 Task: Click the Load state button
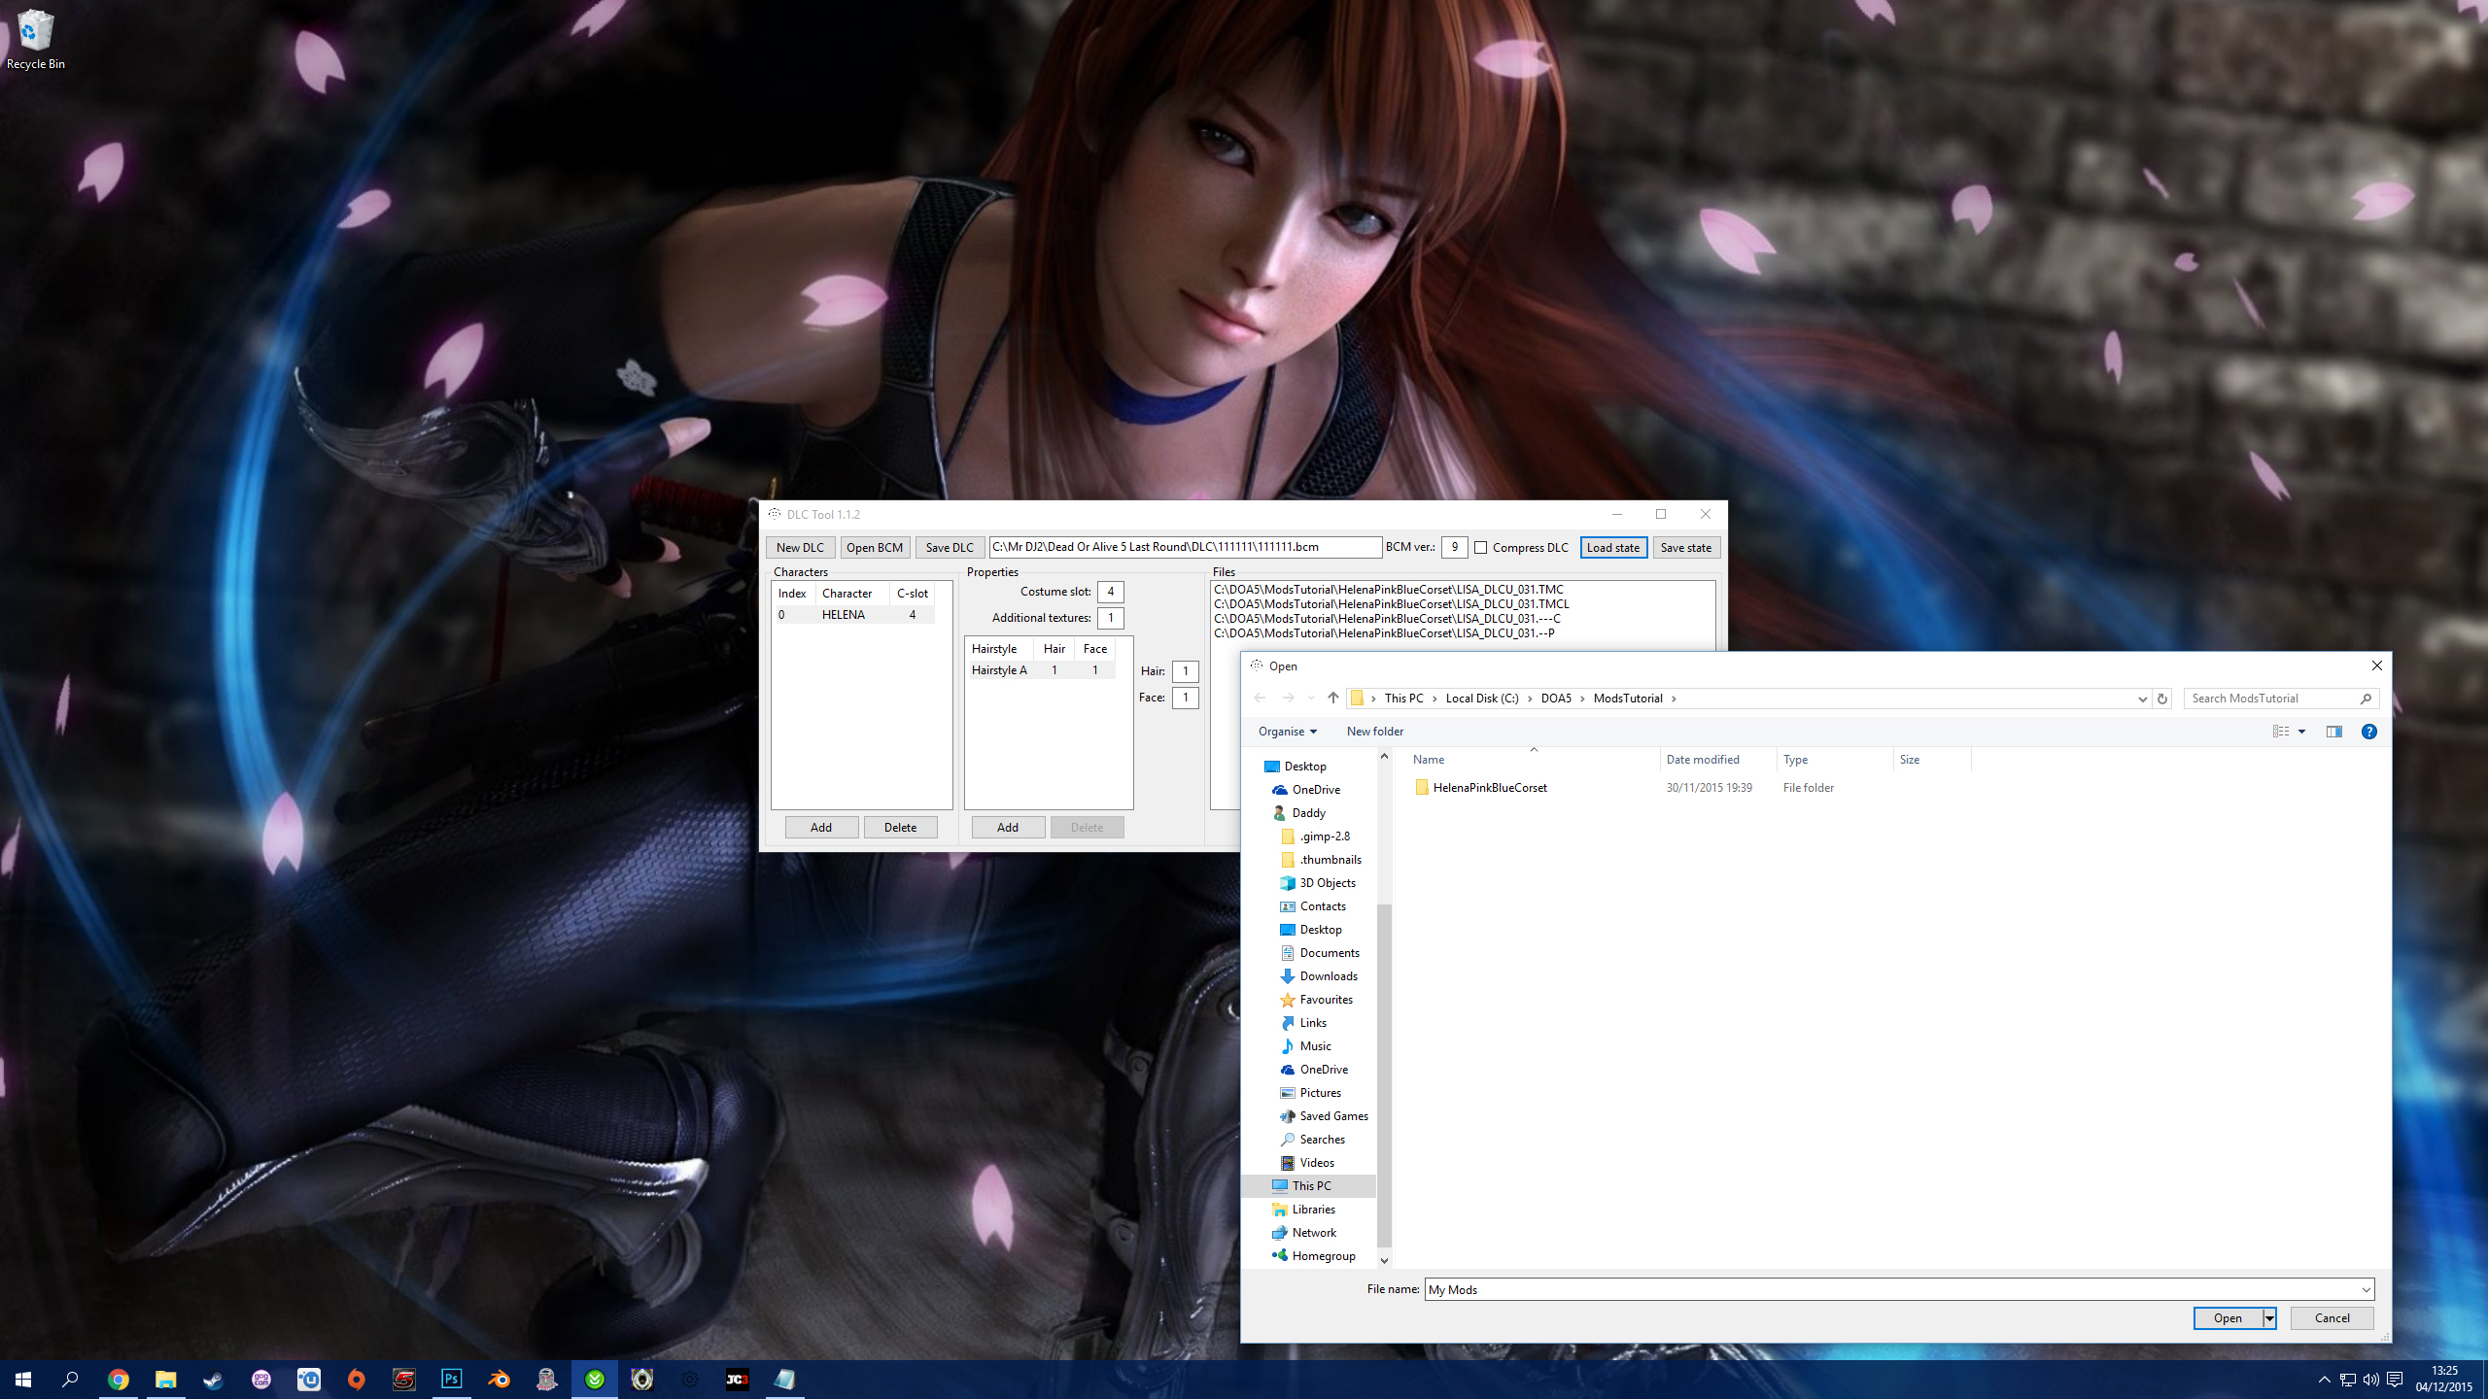(x=1613, y=547)
